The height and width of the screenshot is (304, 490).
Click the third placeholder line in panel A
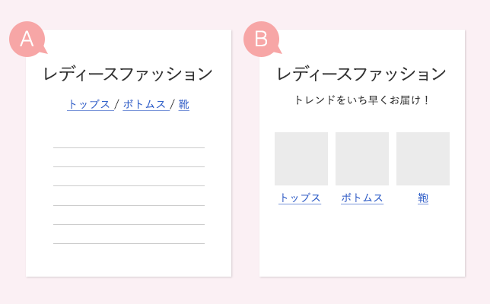(x=129, y=185)
